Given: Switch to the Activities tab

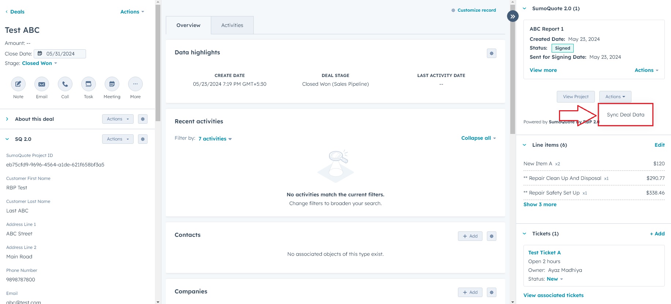Looking at the screenshot, I should click(x=232, y=25).
